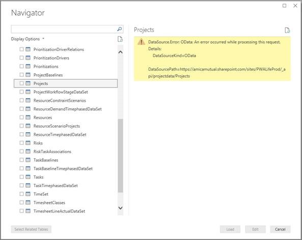Click the DataSourceKind=OData text
Screen dimensions: 302x240
pos(174,55)
